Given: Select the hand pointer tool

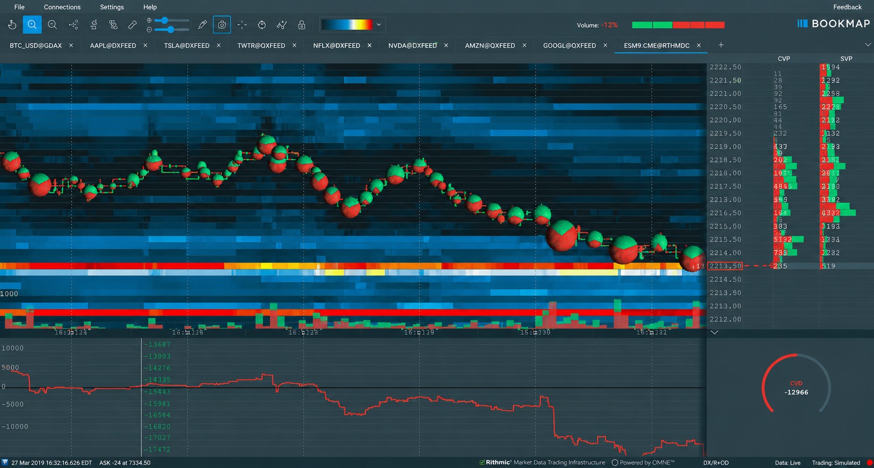Looking at the screenshot, I should click(x=12, y=24).
